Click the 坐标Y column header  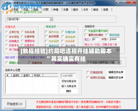click(x=27, y=75)
